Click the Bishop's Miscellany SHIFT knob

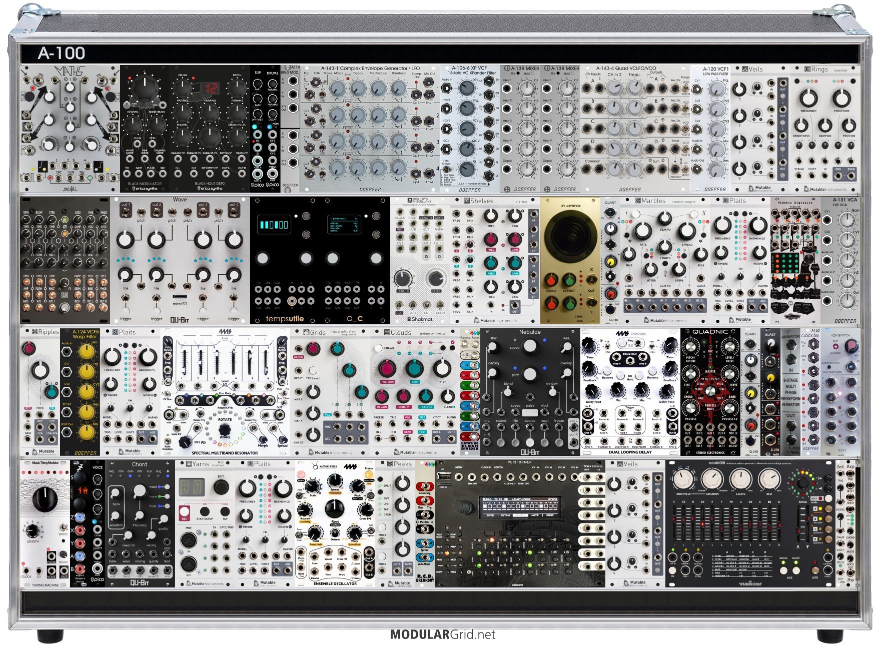[x=436, y=279]
